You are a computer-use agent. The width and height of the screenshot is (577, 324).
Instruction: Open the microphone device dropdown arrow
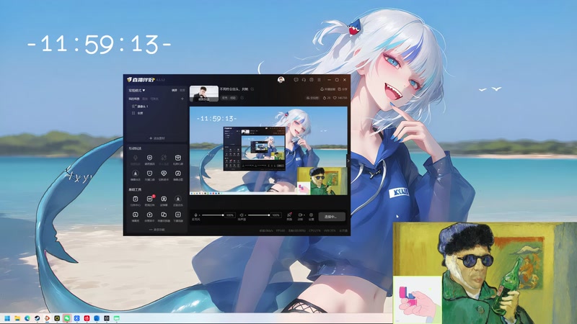[x=200, y=215]
